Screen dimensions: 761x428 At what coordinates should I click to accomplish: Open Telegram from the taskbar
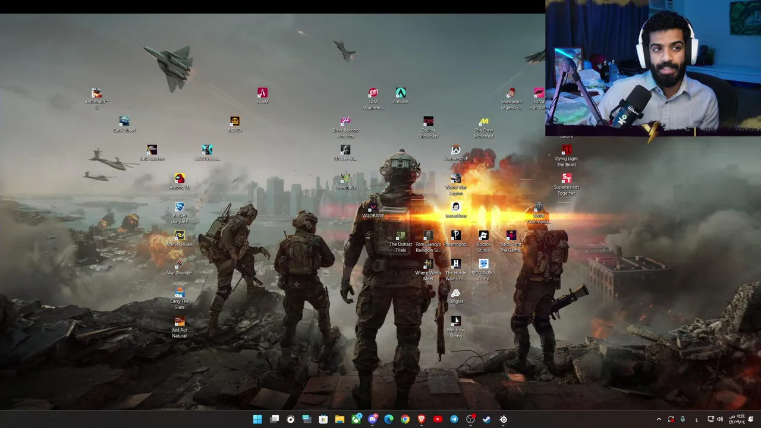tap(454, 419)
